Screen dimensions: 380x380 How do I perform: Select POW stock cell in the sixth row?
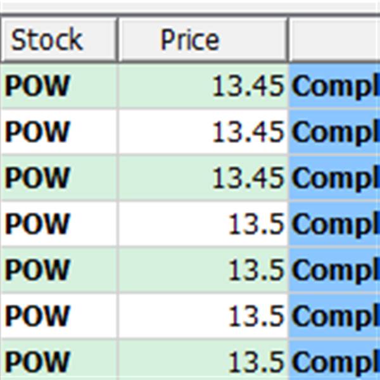point(58,316)
